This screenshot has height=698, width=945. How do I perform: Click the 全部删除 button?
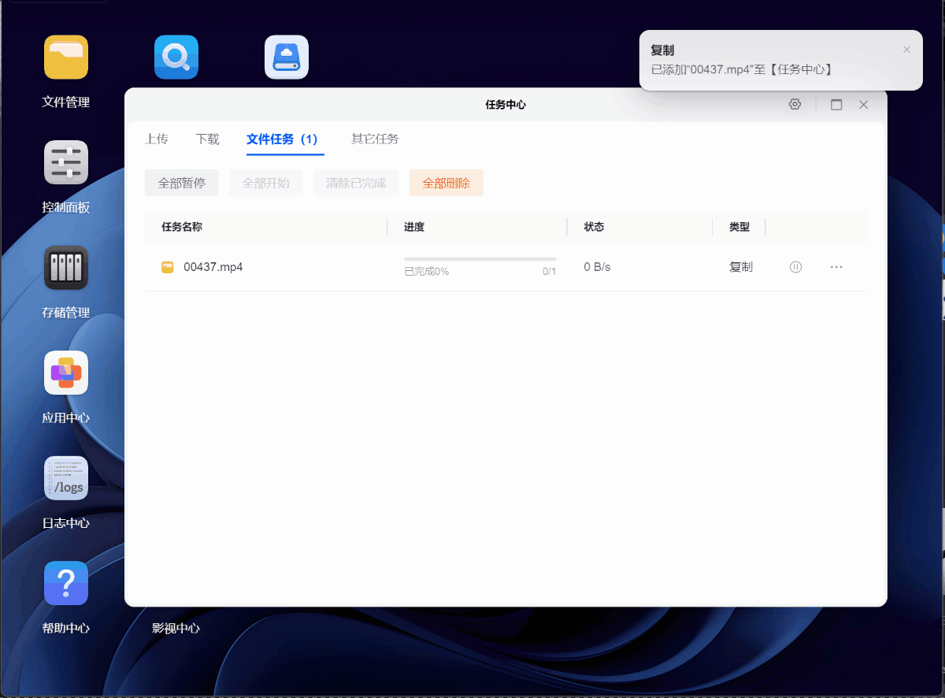[446, 183]
